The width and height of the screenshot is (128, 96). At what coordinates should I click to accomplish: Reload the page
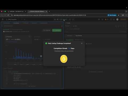(8, 15)
